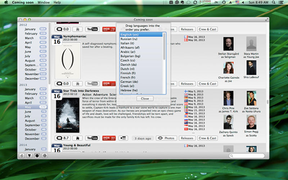Screen dimensions: 288x180
Task: Open Releases under Nymphomaniac
Action: coord(187,84)
